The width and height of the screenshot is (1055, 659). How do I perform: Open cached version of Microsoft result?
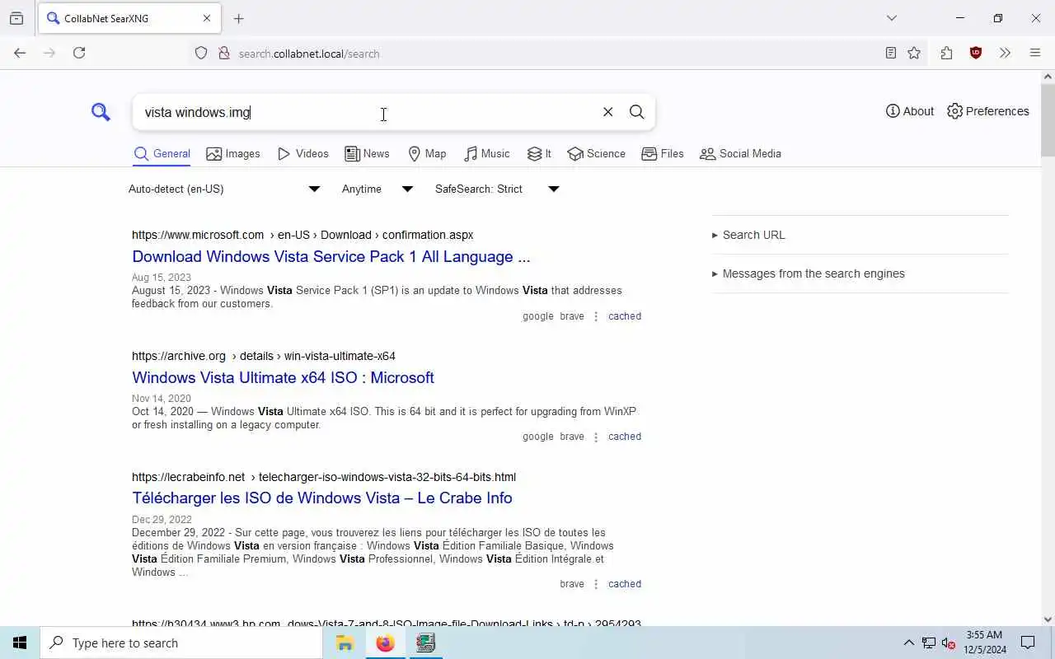625,316
